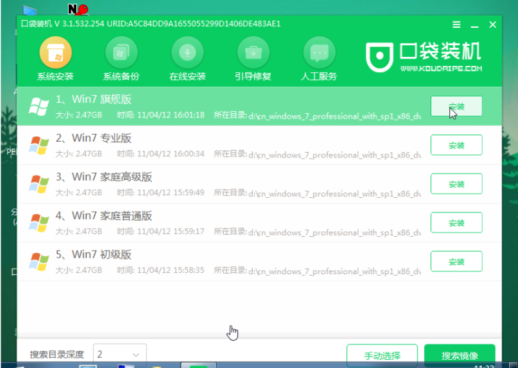The height and width of the screenshot is (368, 518).
Task: Expand the 搜索目录深度 dropdown
Action: click(120, 354)
